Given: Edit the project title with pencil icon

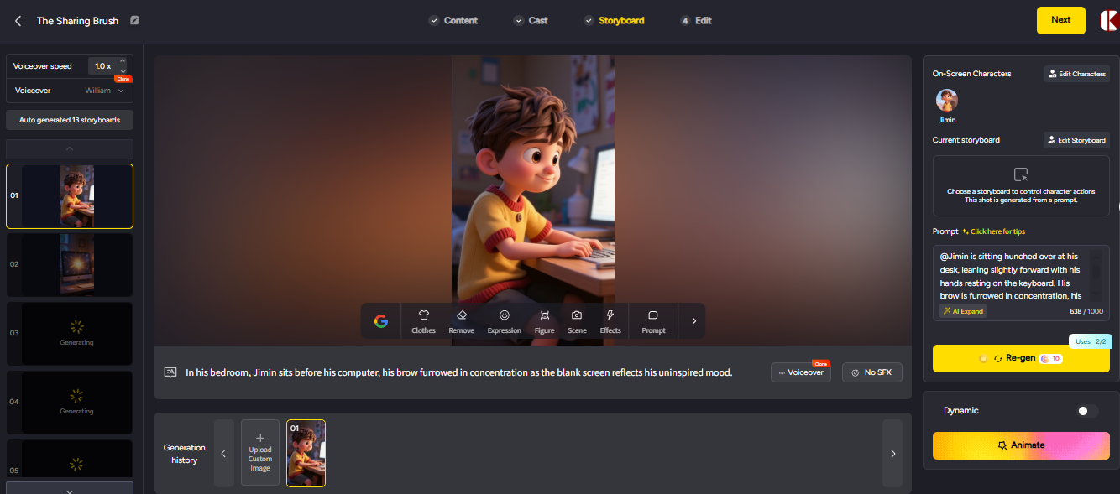Looking at the screenshot, I should click(135, 20).
